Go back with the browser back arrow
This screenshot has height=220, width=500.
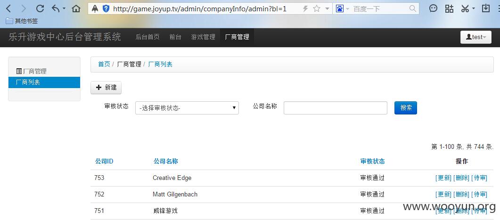click(8, 8)
